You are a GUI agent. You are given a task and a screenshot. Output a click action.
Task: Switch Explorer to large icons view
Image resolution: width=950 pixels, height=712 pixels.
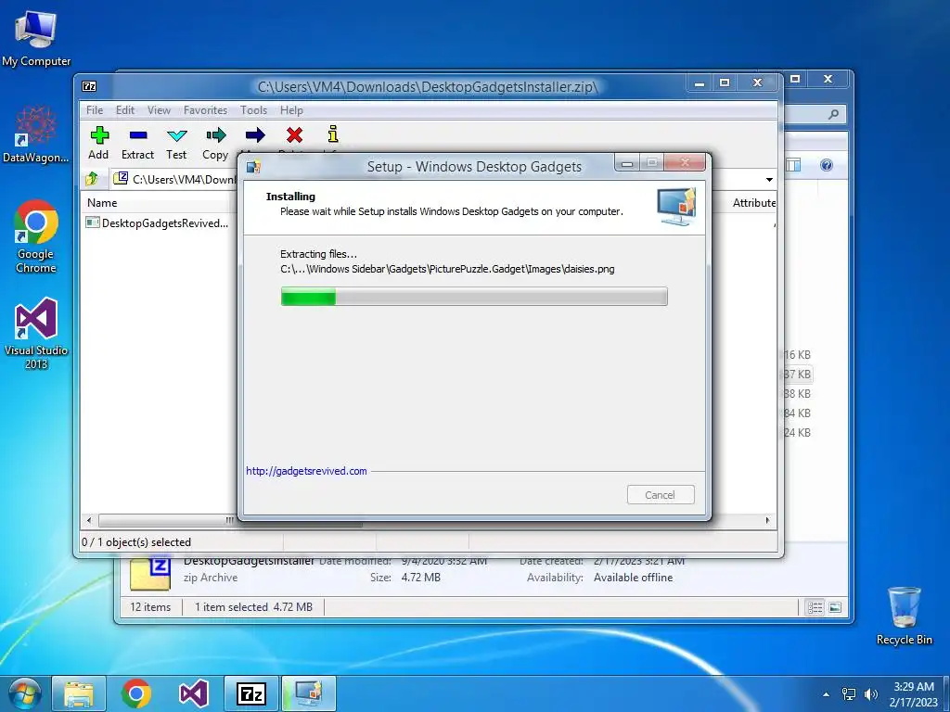point(835,607)
